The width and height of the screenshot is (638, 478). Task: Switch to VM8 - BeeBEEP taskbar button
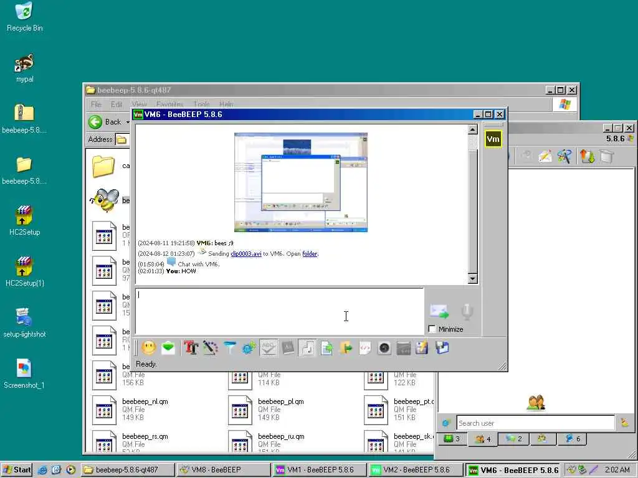(x=223, y=470)
